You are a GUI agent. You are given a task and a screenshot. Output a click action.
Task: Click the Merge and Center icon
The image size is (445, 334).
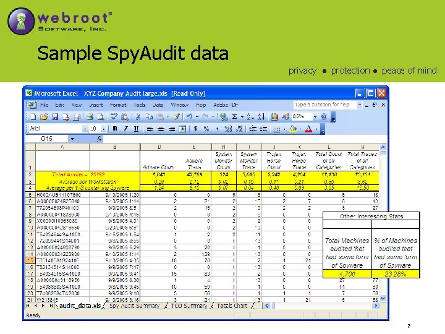point(182,129)
